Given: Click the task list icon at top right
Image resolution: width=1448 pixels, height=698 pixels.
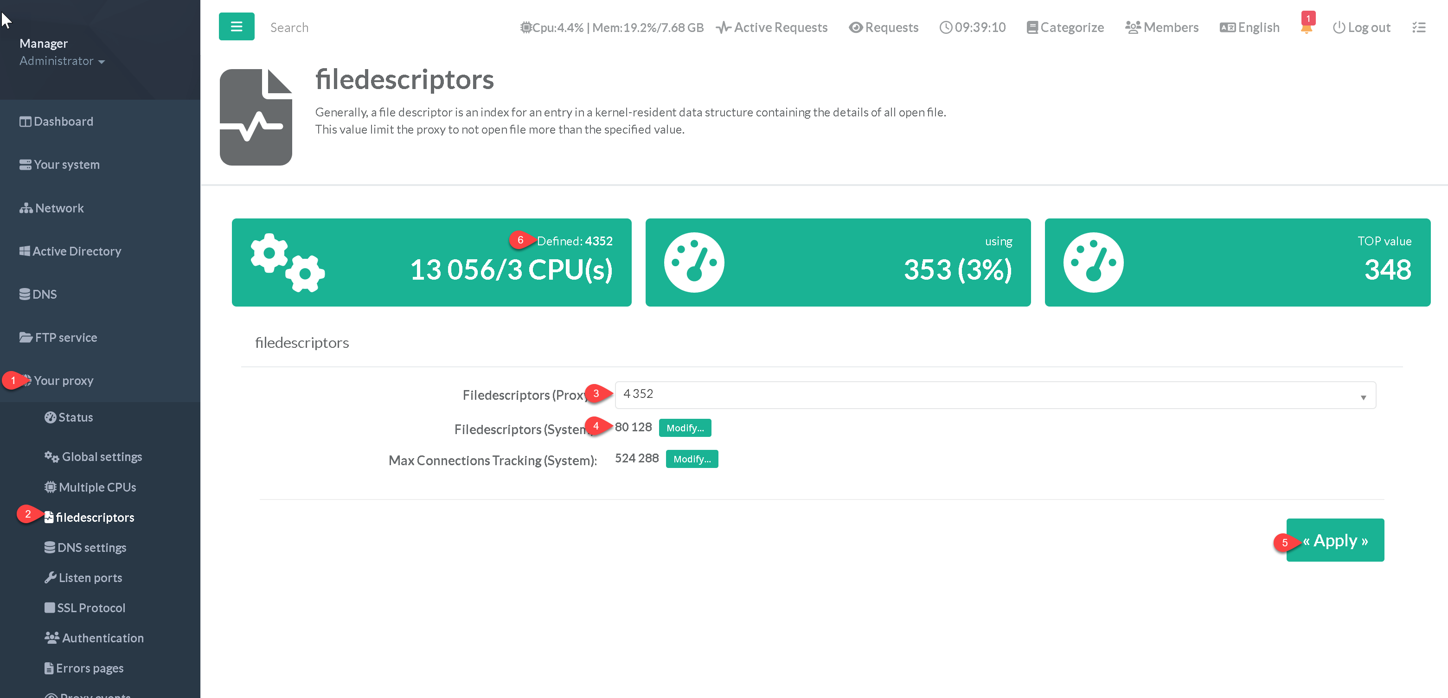Looking at the screenshot, I should (x=1418, y=27).
